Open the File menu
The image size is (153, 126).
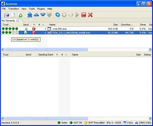4,9
